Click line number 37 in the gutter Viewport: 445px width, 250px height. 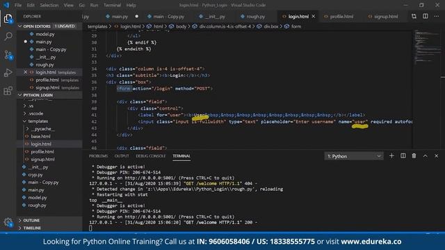[x=94, y=88]
